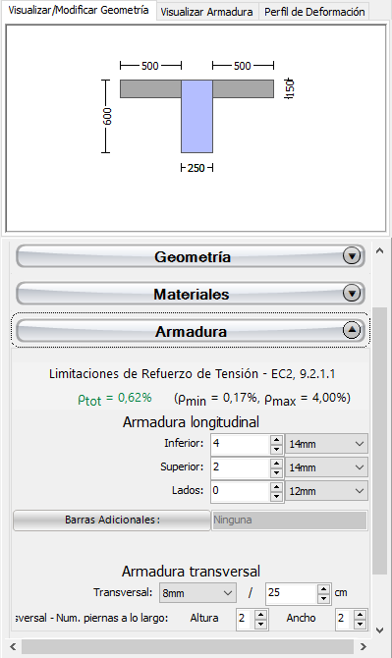Decrease Altura leg count with down arrow

tap(260, 624)
